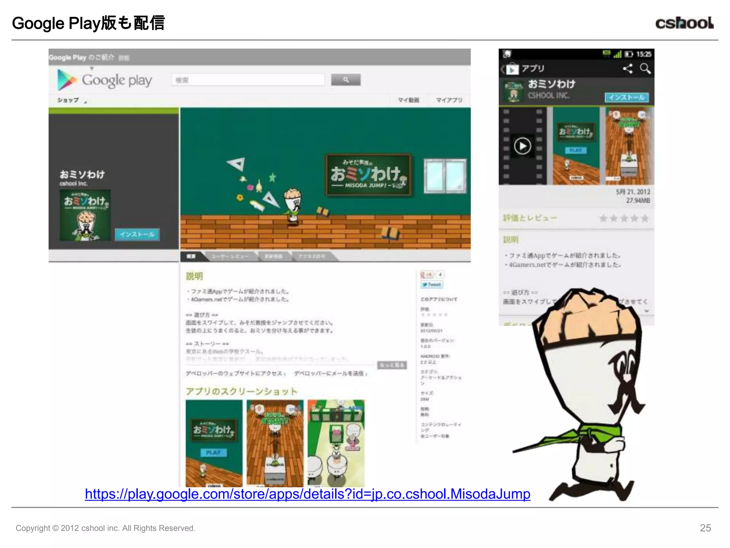Open the START gameplay screenshot thumbnail on web page

(x=275, y=443)
